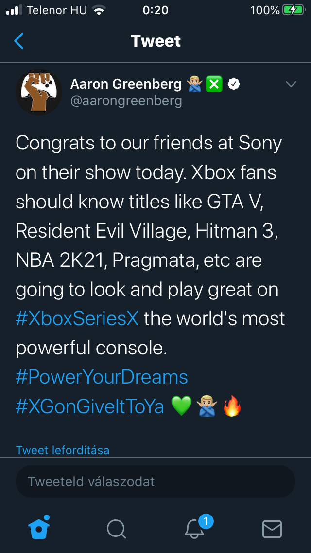Tap the fire emoji in tweet

[232, 406]
